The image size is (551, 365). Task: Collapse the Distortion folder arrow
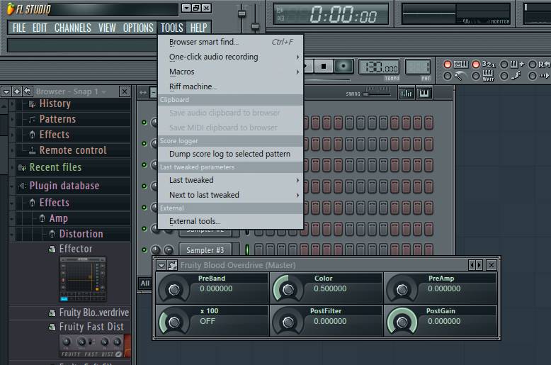tap(12, 234)
